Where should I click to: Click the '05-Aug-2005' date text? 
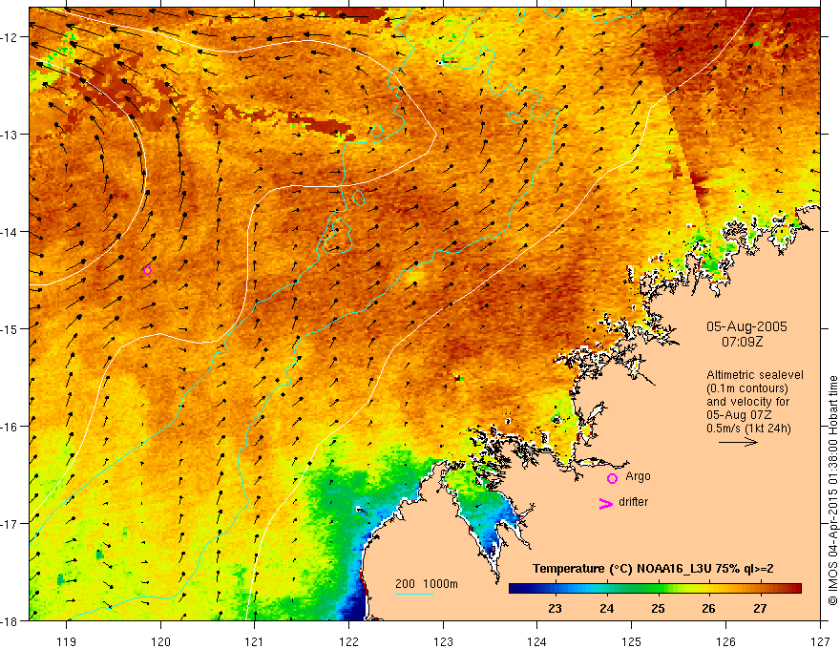[746, 326]
